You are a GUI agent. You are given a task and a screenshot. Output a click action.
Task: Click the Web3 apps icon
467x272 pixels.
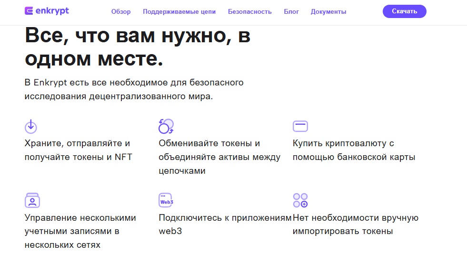(166, 200)
